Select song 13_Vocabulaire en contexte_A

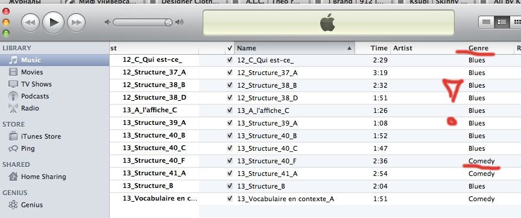point(286,199)
